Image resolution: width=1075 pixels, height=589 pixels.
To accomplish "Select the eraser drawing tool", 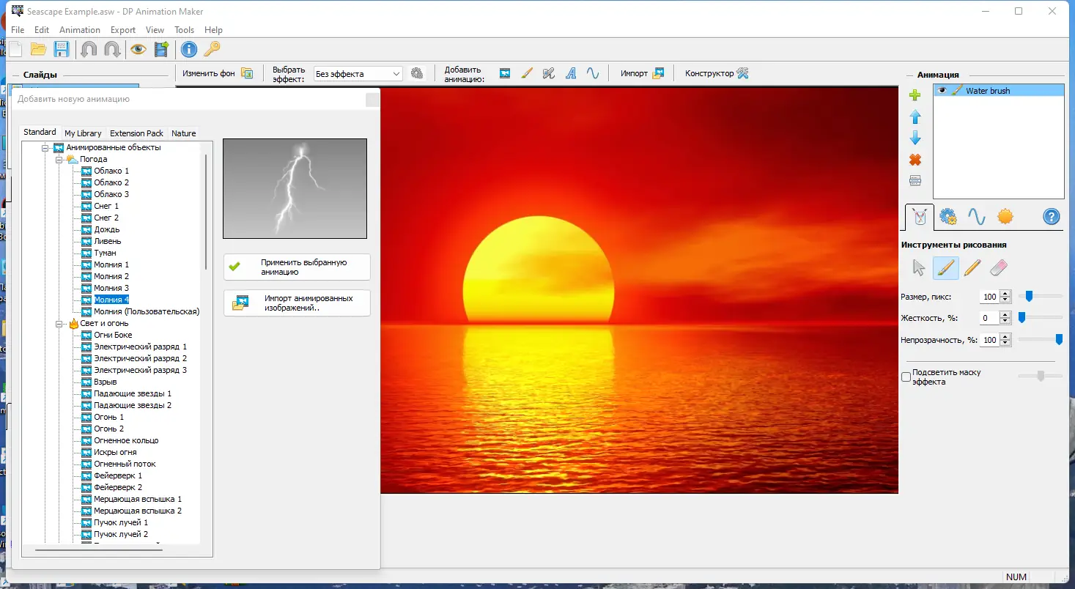I will click(x=999, y=268).
